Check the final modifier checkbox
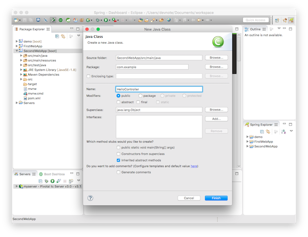Screen dimensions: 308x237 tap(138, 102)
